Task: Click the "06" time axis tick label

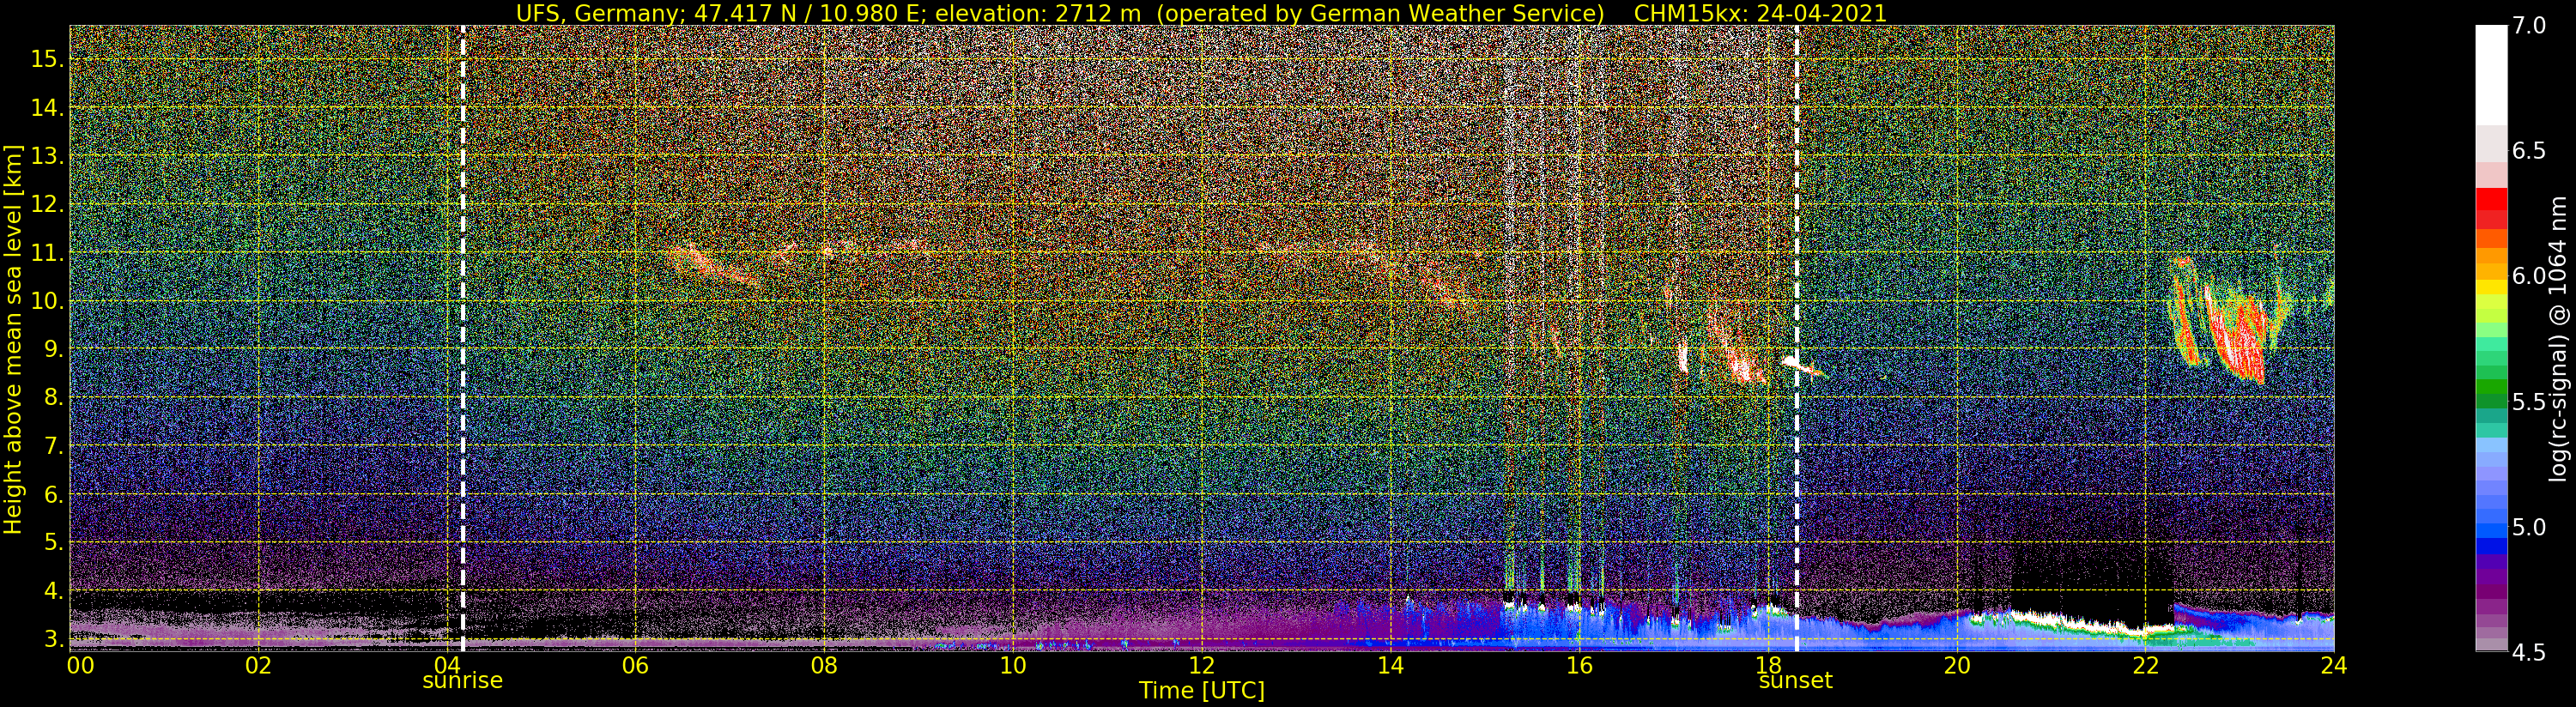Action: 635,665
